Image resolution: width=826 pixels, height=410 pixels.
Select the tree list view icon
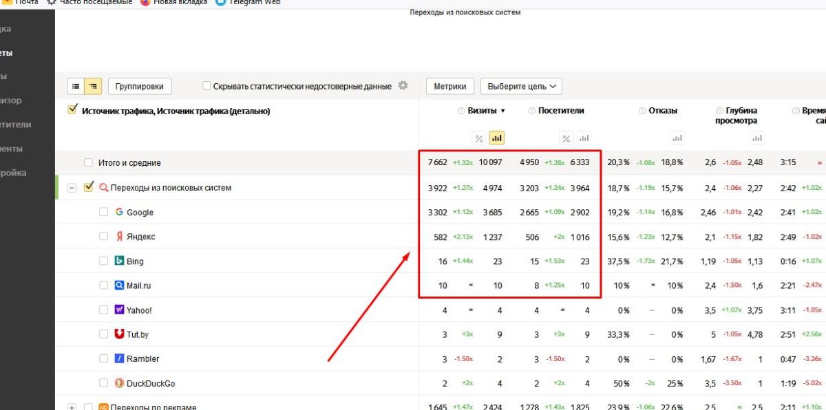point(93,86)
